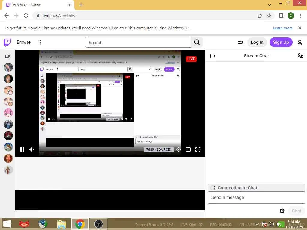Click the Chrome taskbar icon
Viewport: 307px width, 230px height.
point(80,224)
